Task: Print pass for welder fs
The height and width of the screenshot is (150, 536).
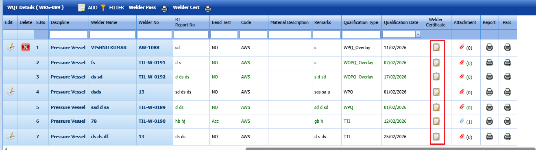Action: pos(508,63)
